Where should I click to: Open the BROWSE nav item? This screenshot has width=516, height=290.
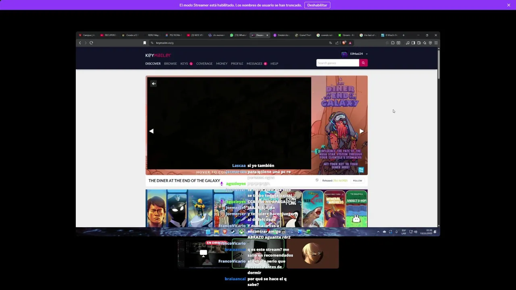(171, 64)
